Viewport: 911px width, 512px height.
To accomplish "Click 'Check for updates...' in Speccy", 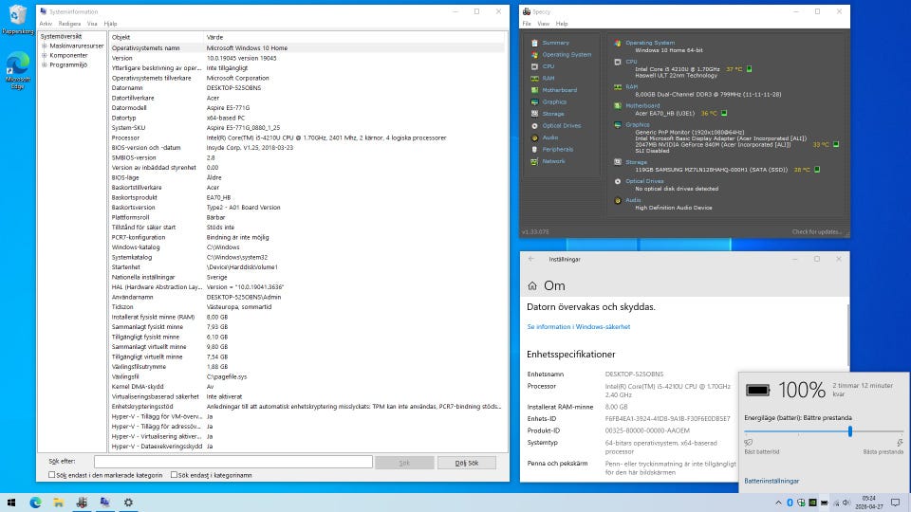I will point(816,231).
